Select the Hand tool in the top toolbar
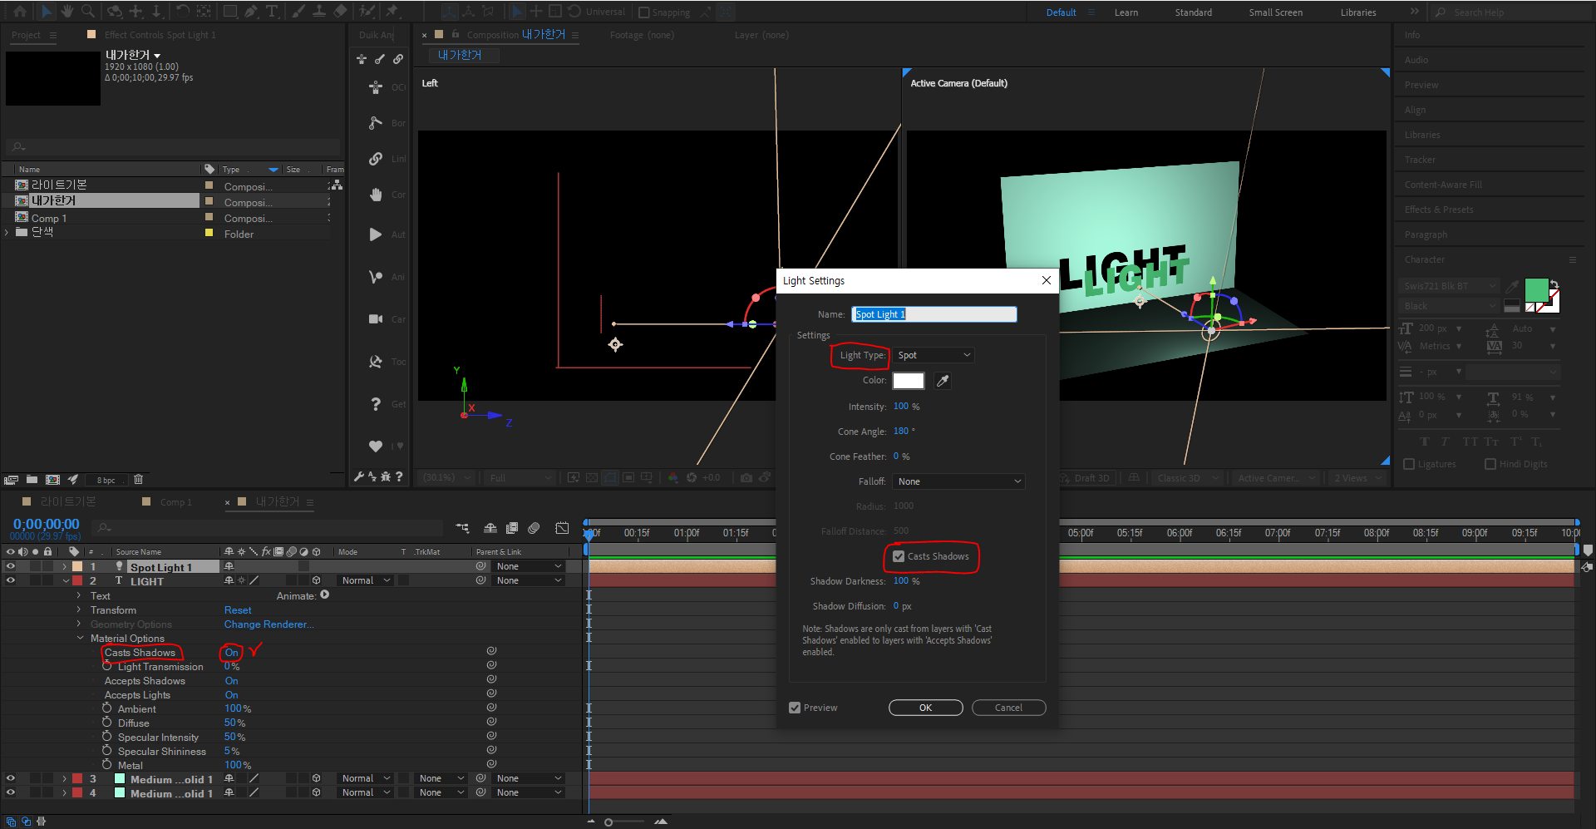 66,12
